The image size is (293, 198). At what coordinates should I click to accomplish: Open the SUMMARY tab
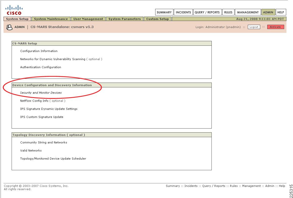click(164, 12)
